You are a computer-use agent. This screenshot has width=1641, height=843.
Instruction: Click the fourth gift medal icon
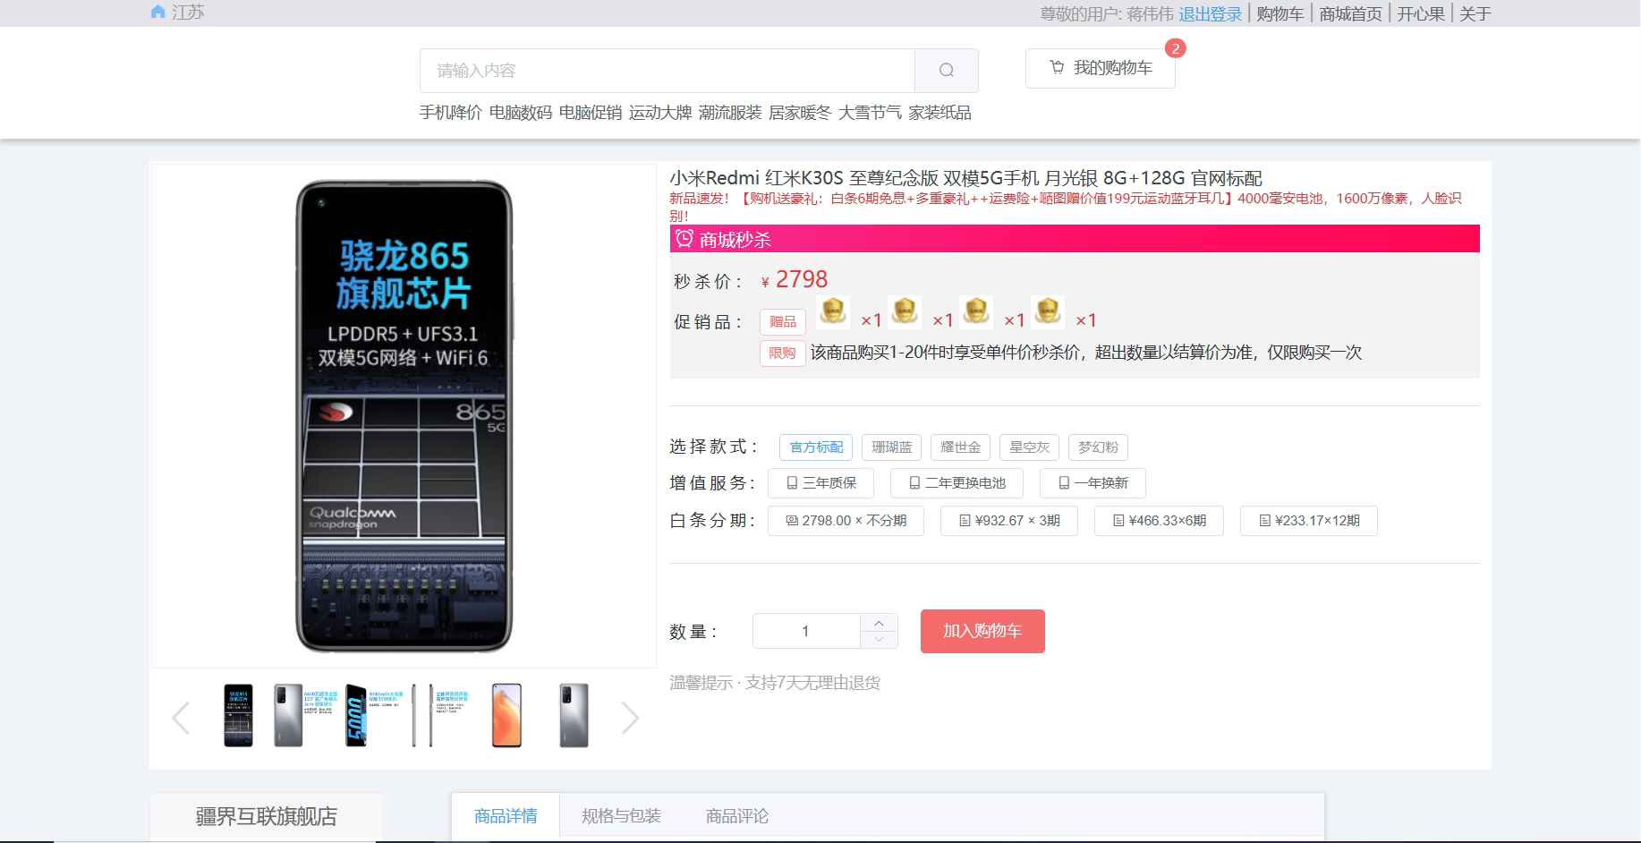[x=1048, y=312]
